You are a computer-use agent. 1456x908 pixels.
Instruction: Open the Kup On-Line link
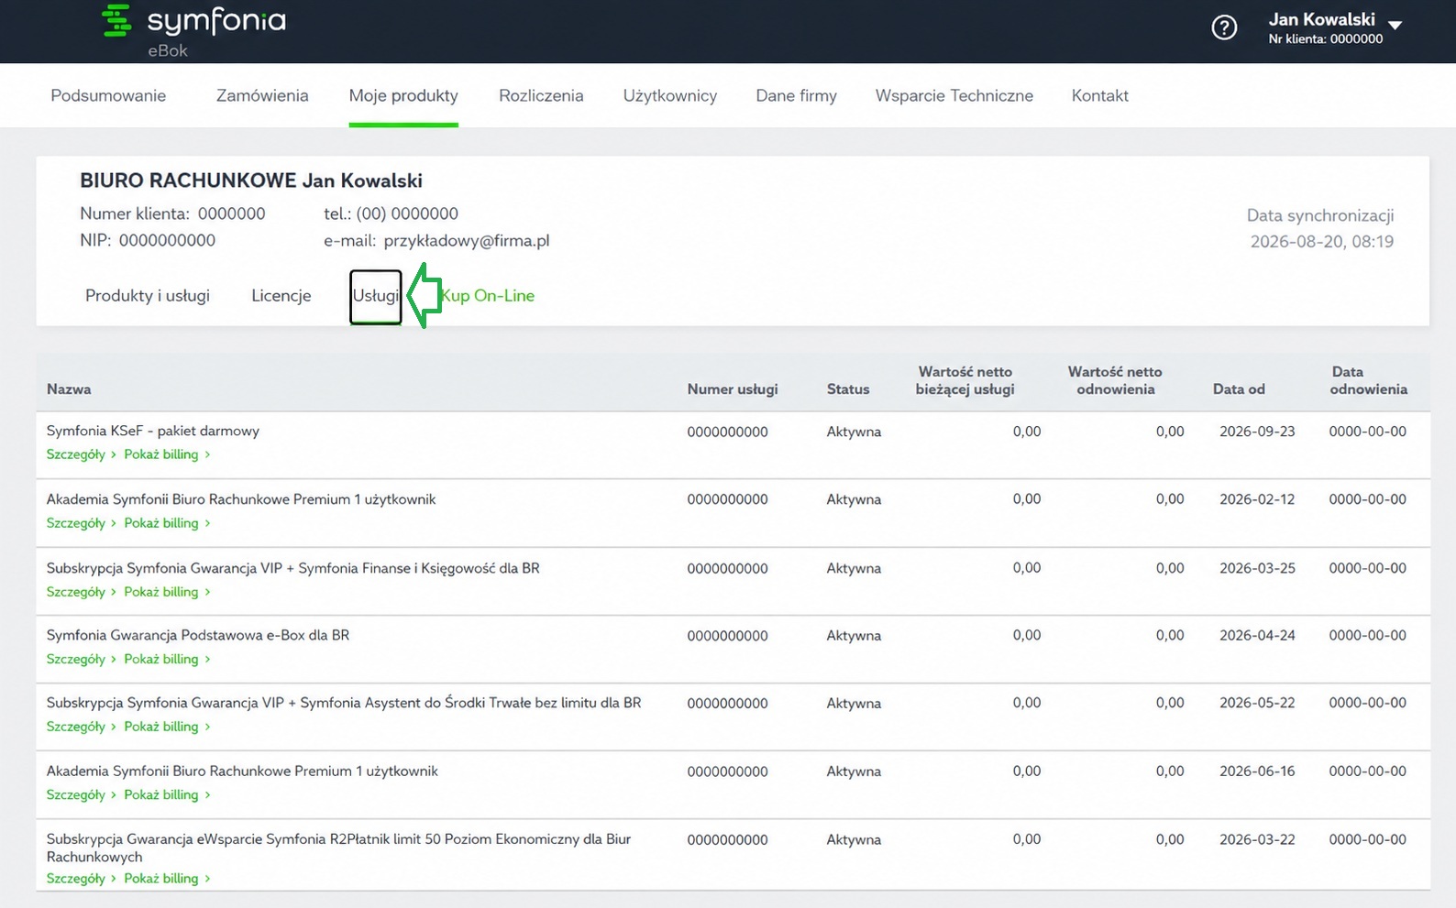click(x=487, y=295)
